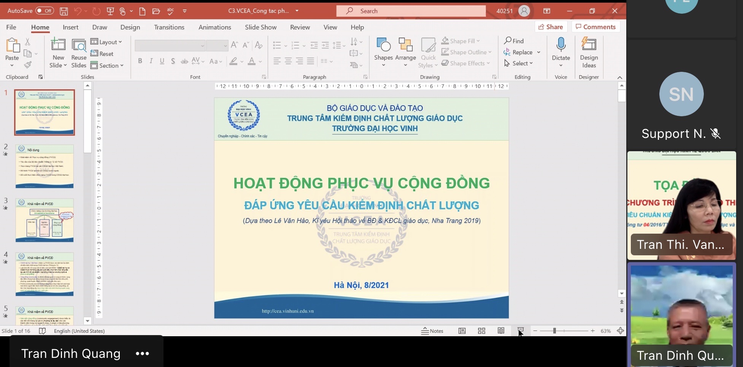Click the http://cea.vinhuni.edu.vn link on slide

pos(288,311)
